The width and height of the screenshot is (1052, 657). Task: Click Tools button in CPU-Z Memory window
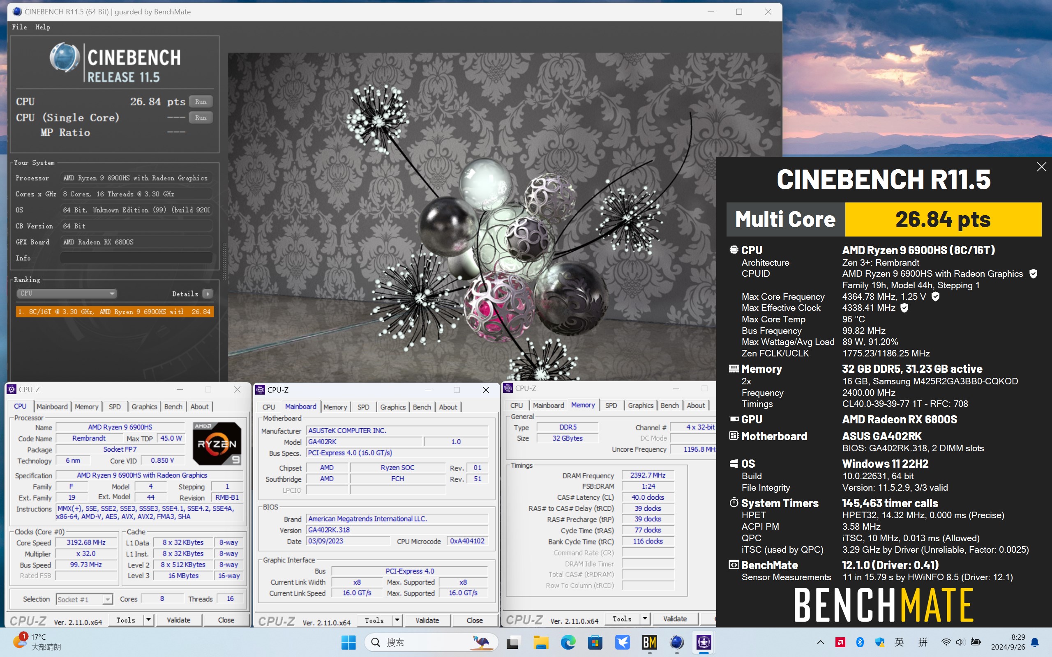622,619
